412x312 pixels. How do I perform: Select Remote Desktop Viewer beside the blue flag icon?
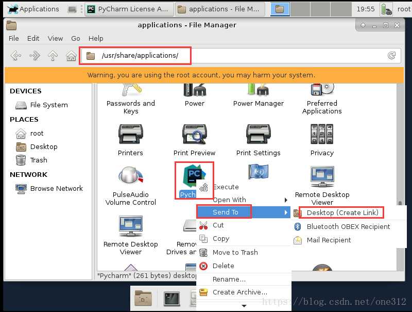tap(322, 186)
